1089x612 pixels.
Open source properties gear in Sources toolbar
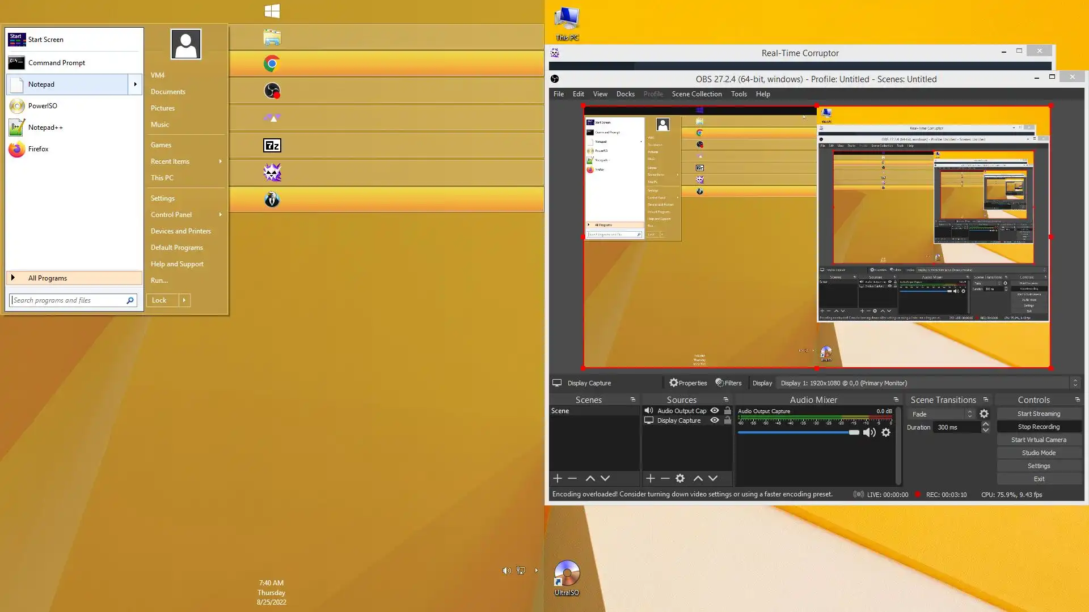click(680, 479)
